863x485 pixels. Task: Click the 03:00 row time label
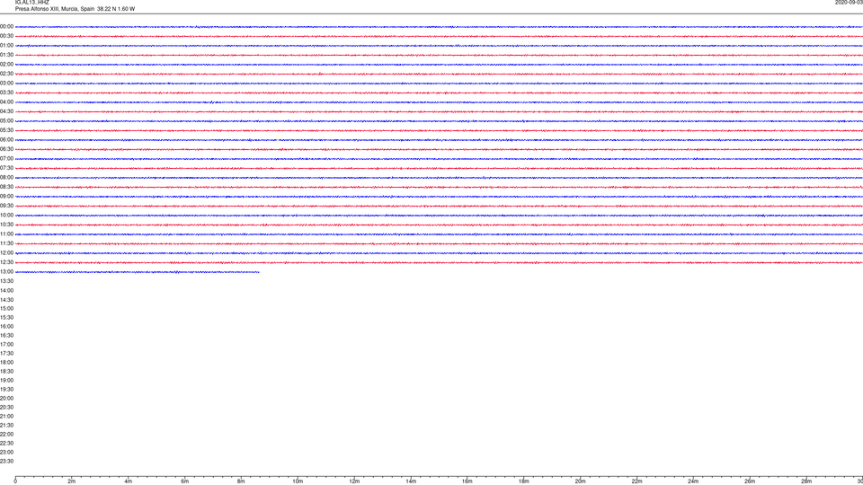[6, 83]
